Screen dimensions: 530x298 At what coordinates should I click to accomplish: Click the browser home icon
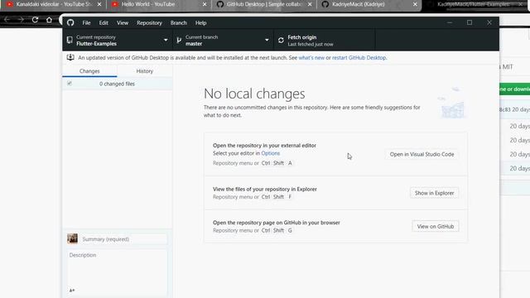[49, 20]
